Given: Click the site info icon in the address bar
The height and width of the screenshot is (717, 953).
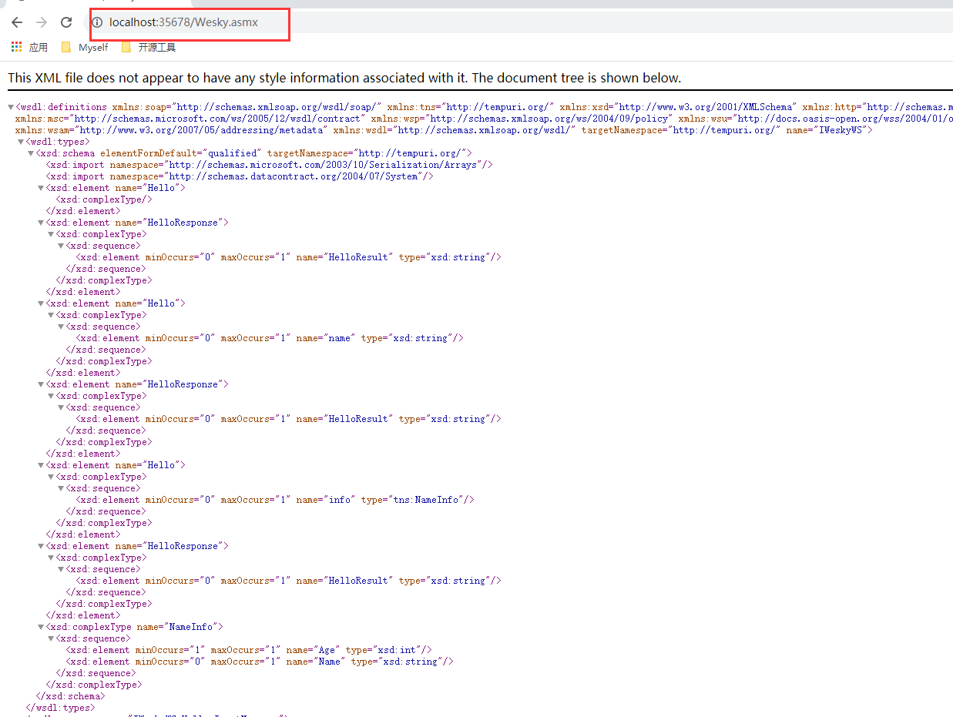Looking at the screenshot, I should point(98,22).
